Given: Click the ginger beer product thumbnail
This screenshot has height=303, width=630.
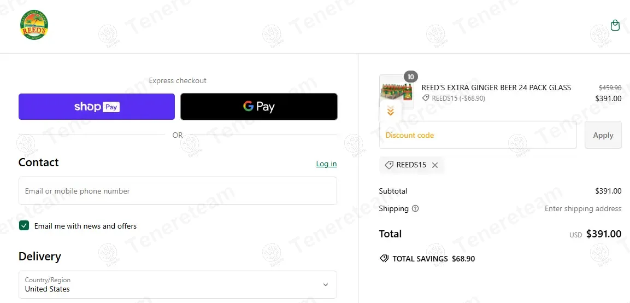Looking at the screenshot, I should [396, 90].
